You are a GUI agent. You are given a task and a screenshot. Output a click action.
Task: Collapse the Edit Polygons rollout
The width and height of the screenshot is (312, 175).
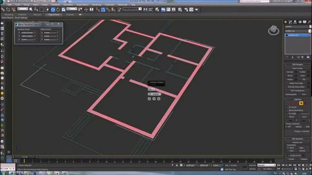[x=297, y=65]
